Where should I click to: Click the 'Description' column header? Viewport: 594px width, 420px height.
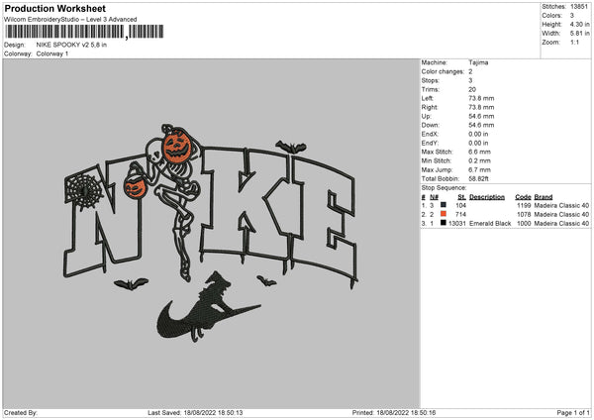tap(487, 197)
